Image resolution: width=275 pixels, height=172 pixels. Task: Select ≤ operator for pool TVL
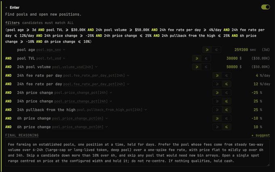206,58
